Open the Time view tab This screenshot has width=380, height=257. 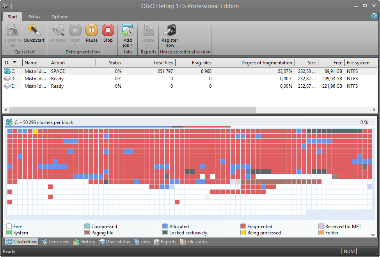point(55,241)
